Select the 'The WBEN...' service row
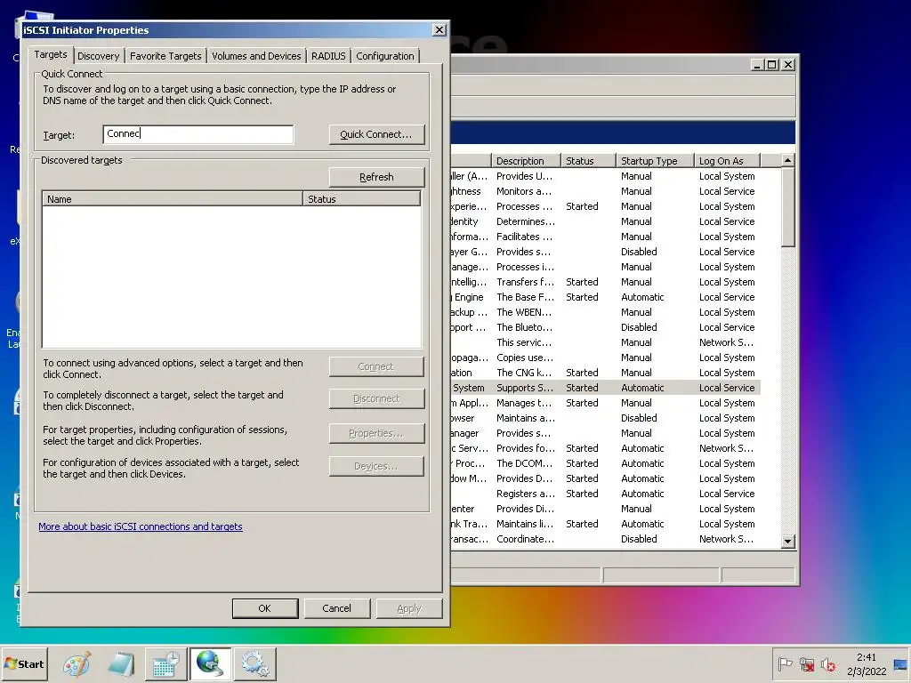911x683 pixels. [x=605, y=312]
